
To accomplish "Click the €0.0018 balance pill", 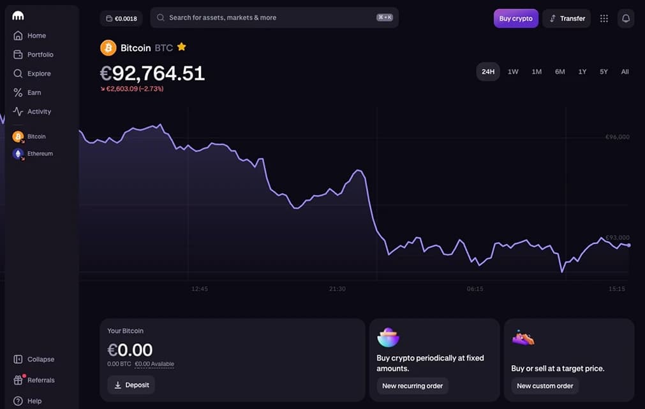I will 121,18.
